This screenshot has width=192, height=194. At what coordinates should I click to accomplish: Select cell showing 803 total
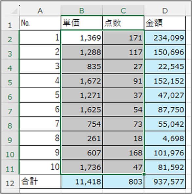tap(123, 182)
